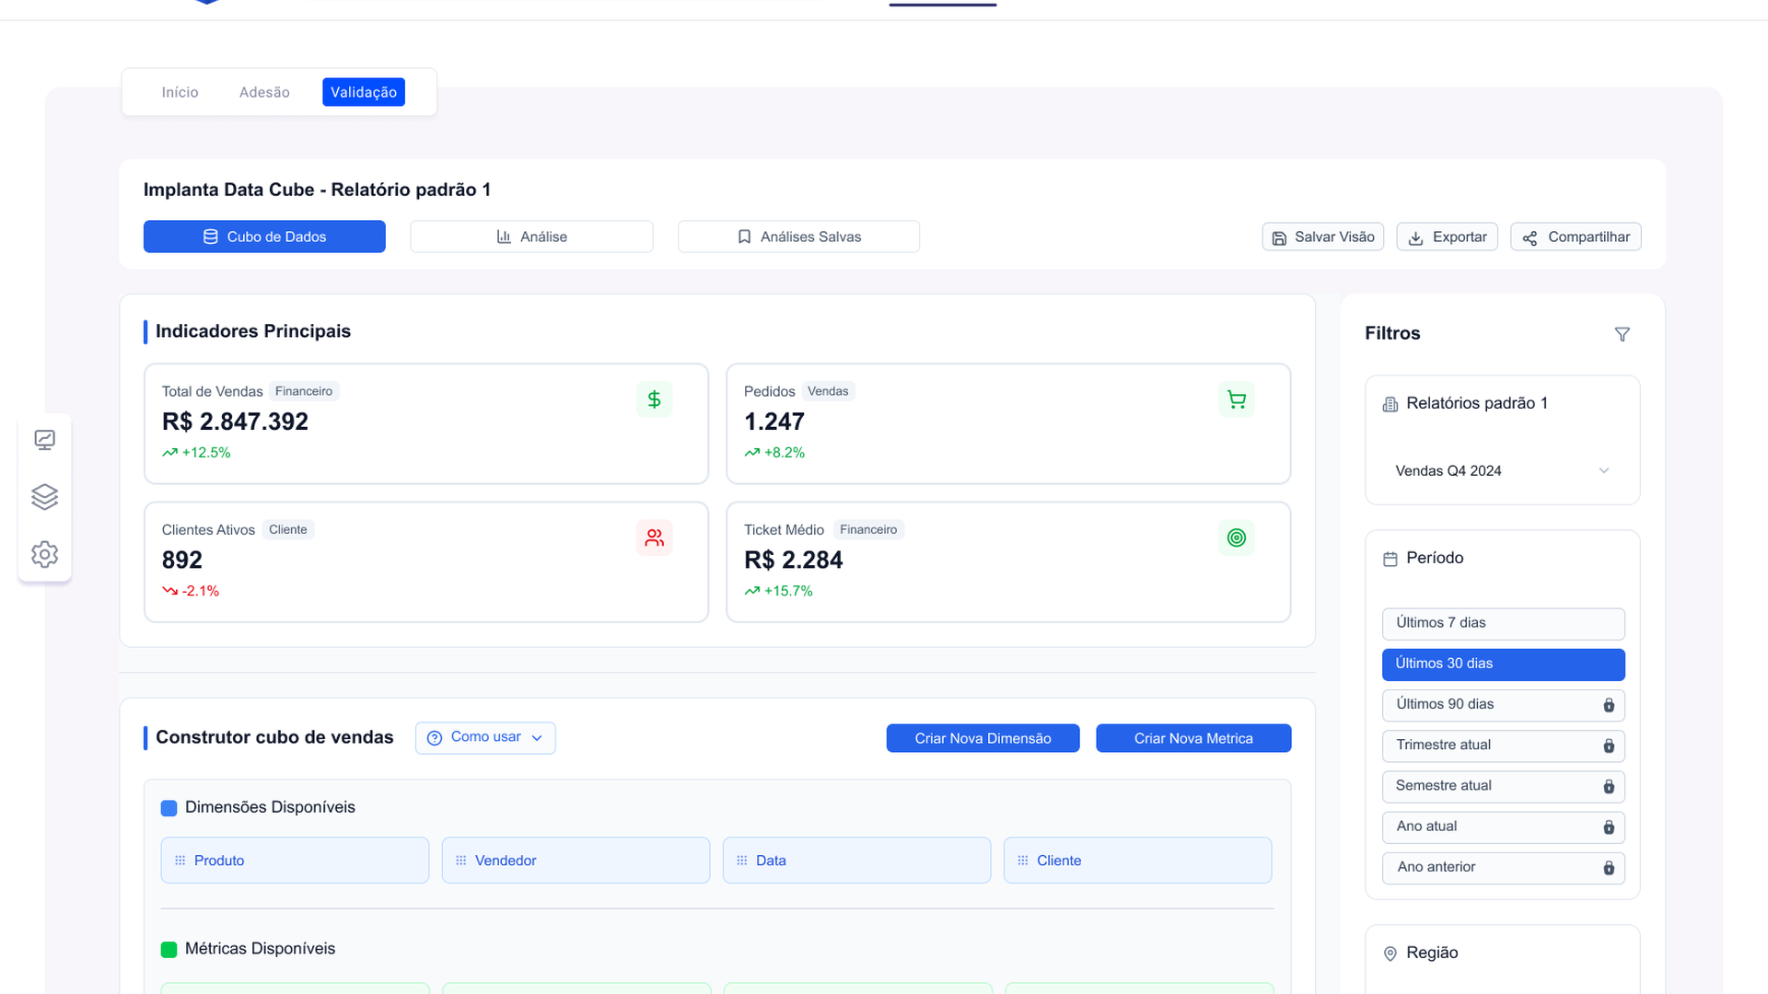
Task: Click the Criar Nova Dimensão button
Action: (983, 738)
